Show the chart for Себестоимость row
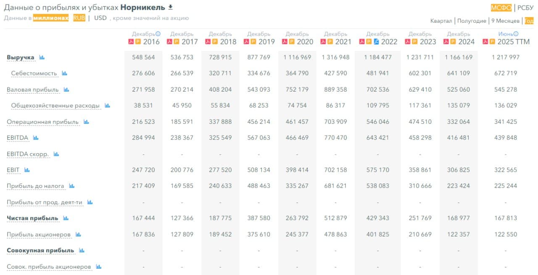 coord(64,73)
